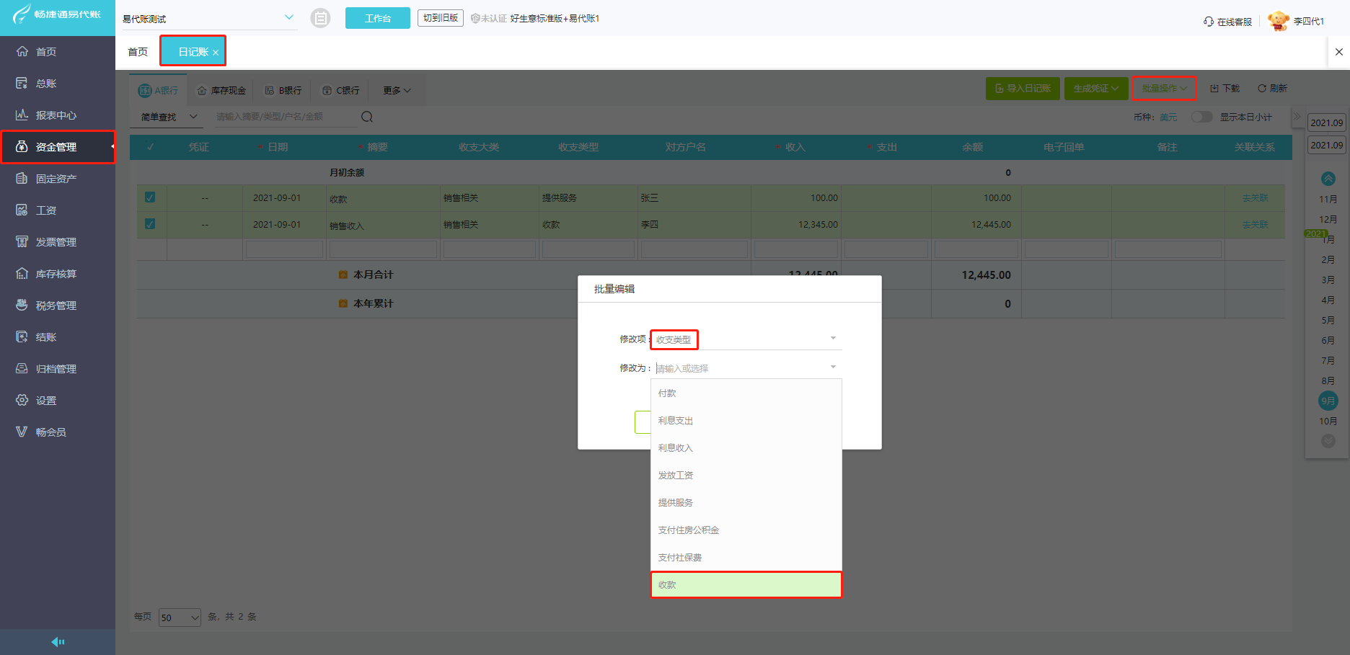Select 支付住房公积金 from the dropdown list
Viewport: 1350px width, 655px height.
click(x=746, y=530)
